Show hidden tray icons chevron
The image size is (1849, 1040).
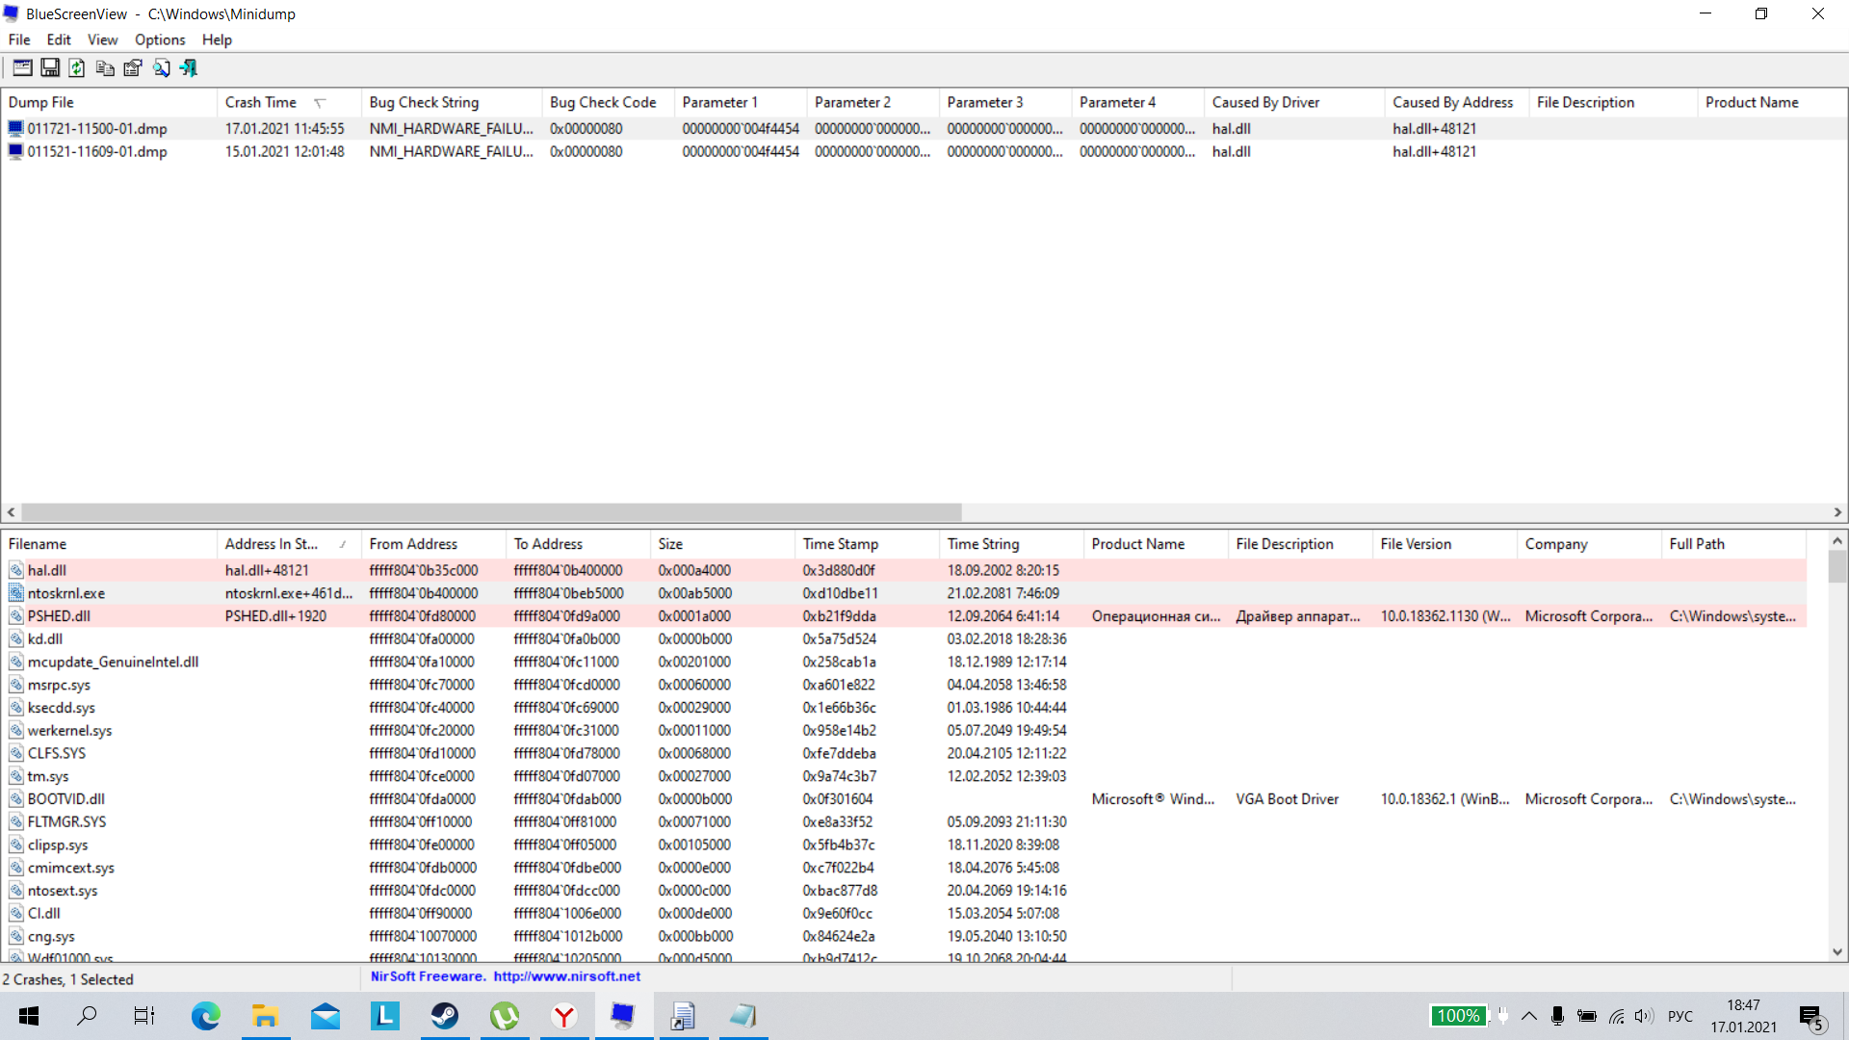pyautogui.click(x=1529, y=1016)
